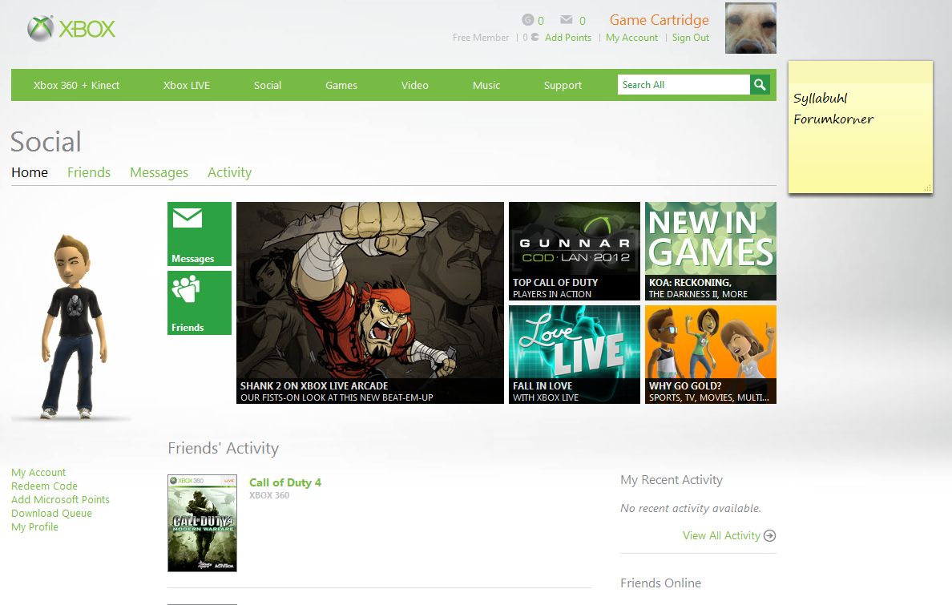Open Download Queue
The image size is (952, 605).
pos(51,514)
